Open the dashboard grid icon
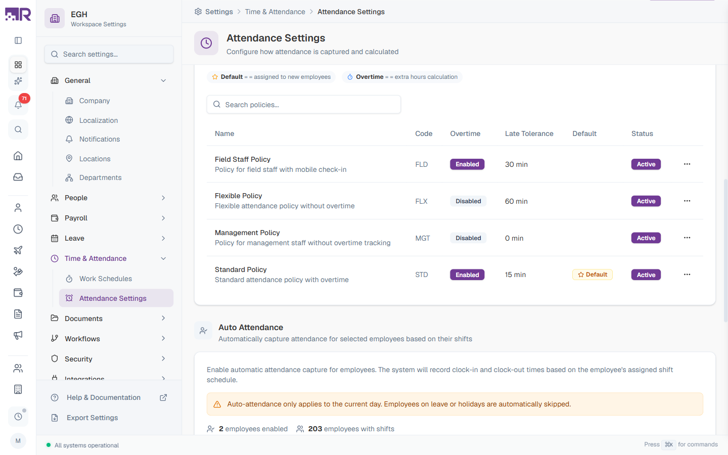The height and width of the screenshot is (455, 728). [x=18, y=65]
